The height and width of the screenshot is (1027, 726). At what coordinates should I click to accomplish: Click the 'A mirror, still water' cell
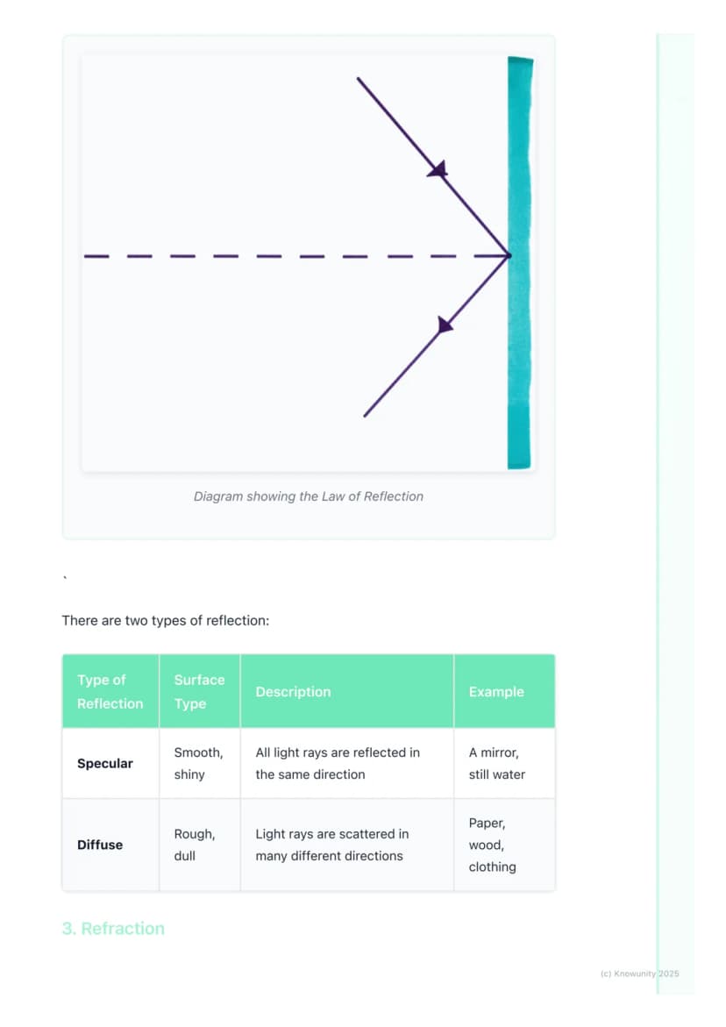pyautogui.click(x=505, y=763)
